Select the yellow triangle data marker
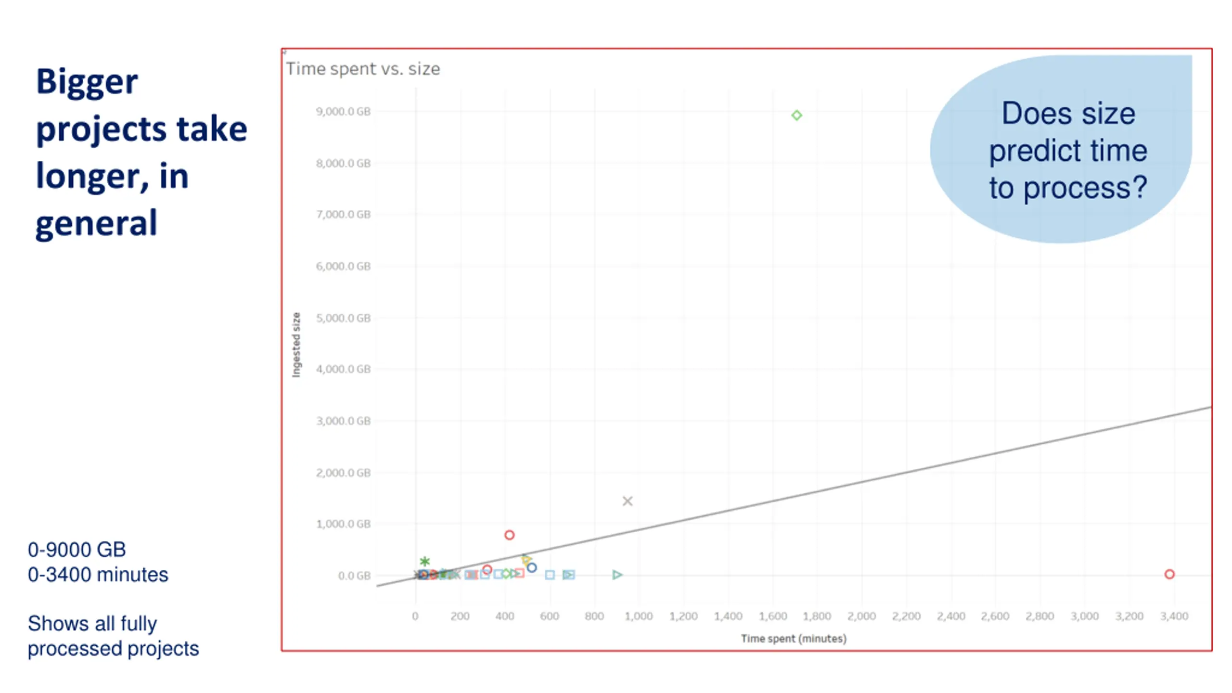Viewport: 1232px width, 693px height. [526, 559]
